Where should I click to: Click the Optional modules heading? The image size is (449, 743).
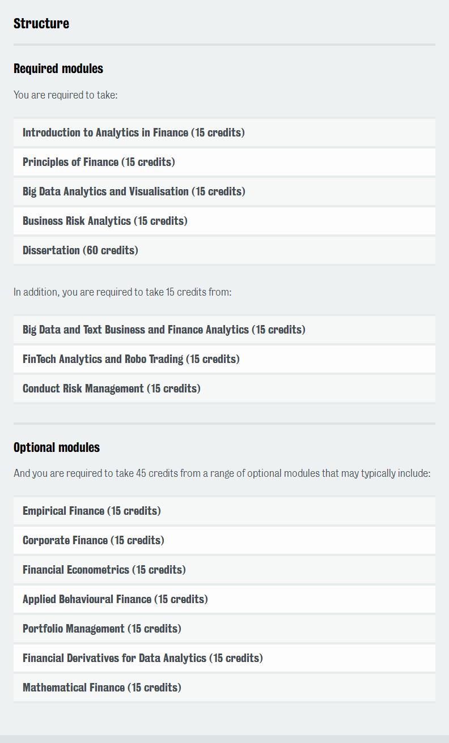[x=57, y=447]
